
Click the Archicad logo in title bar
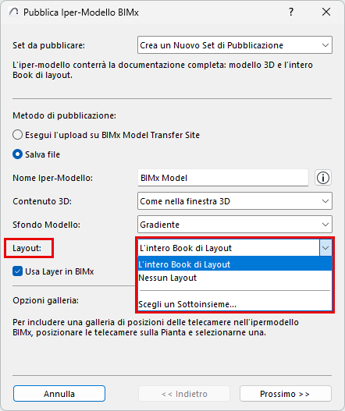click(x=14, y=12)
